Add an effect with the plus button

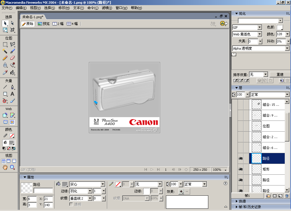point(181,191)
